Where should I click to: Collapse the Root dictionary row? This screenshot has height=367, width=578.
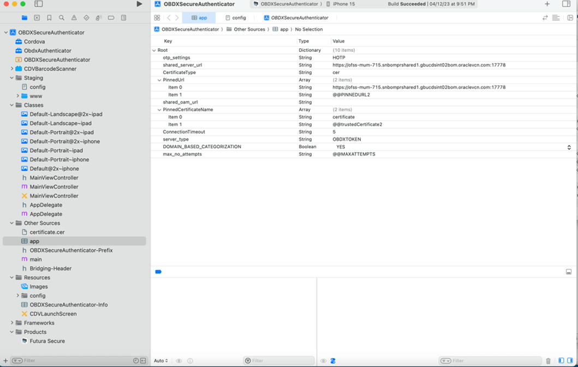(x=154, y=50)
